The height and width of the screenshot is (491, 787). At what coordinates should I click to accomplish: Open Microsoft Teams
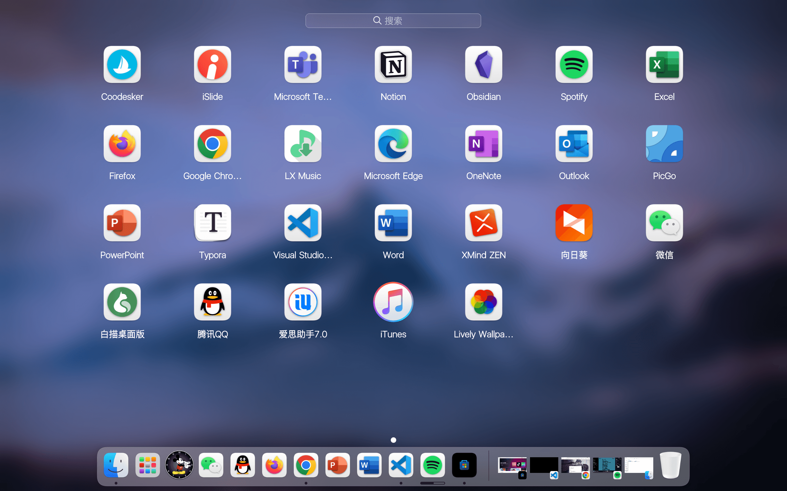pos(303,64)
